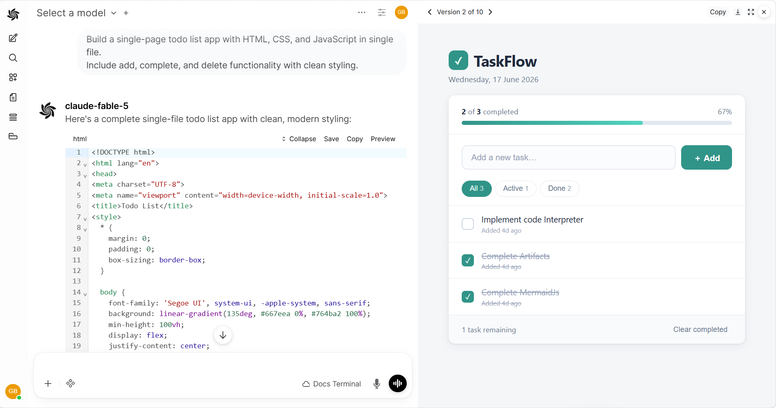
Task: Copy artifact content from preview header
Action: click(718, 12)
